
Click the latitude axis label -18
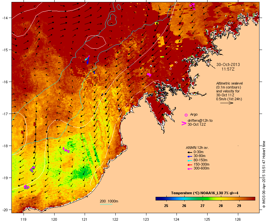click(5, 146)
